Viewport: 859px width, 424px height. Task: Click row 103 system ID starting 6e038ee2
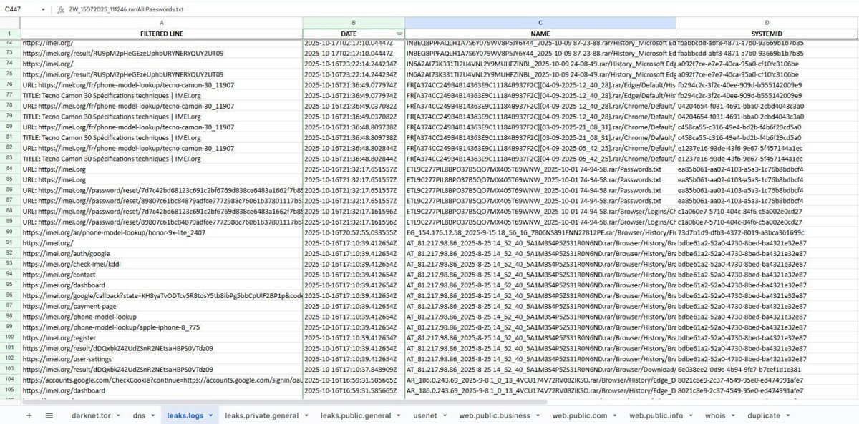point(767,370)
